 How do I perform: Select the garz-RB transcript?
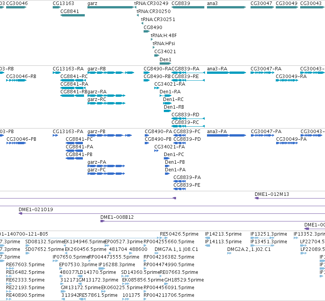(111, 73)
